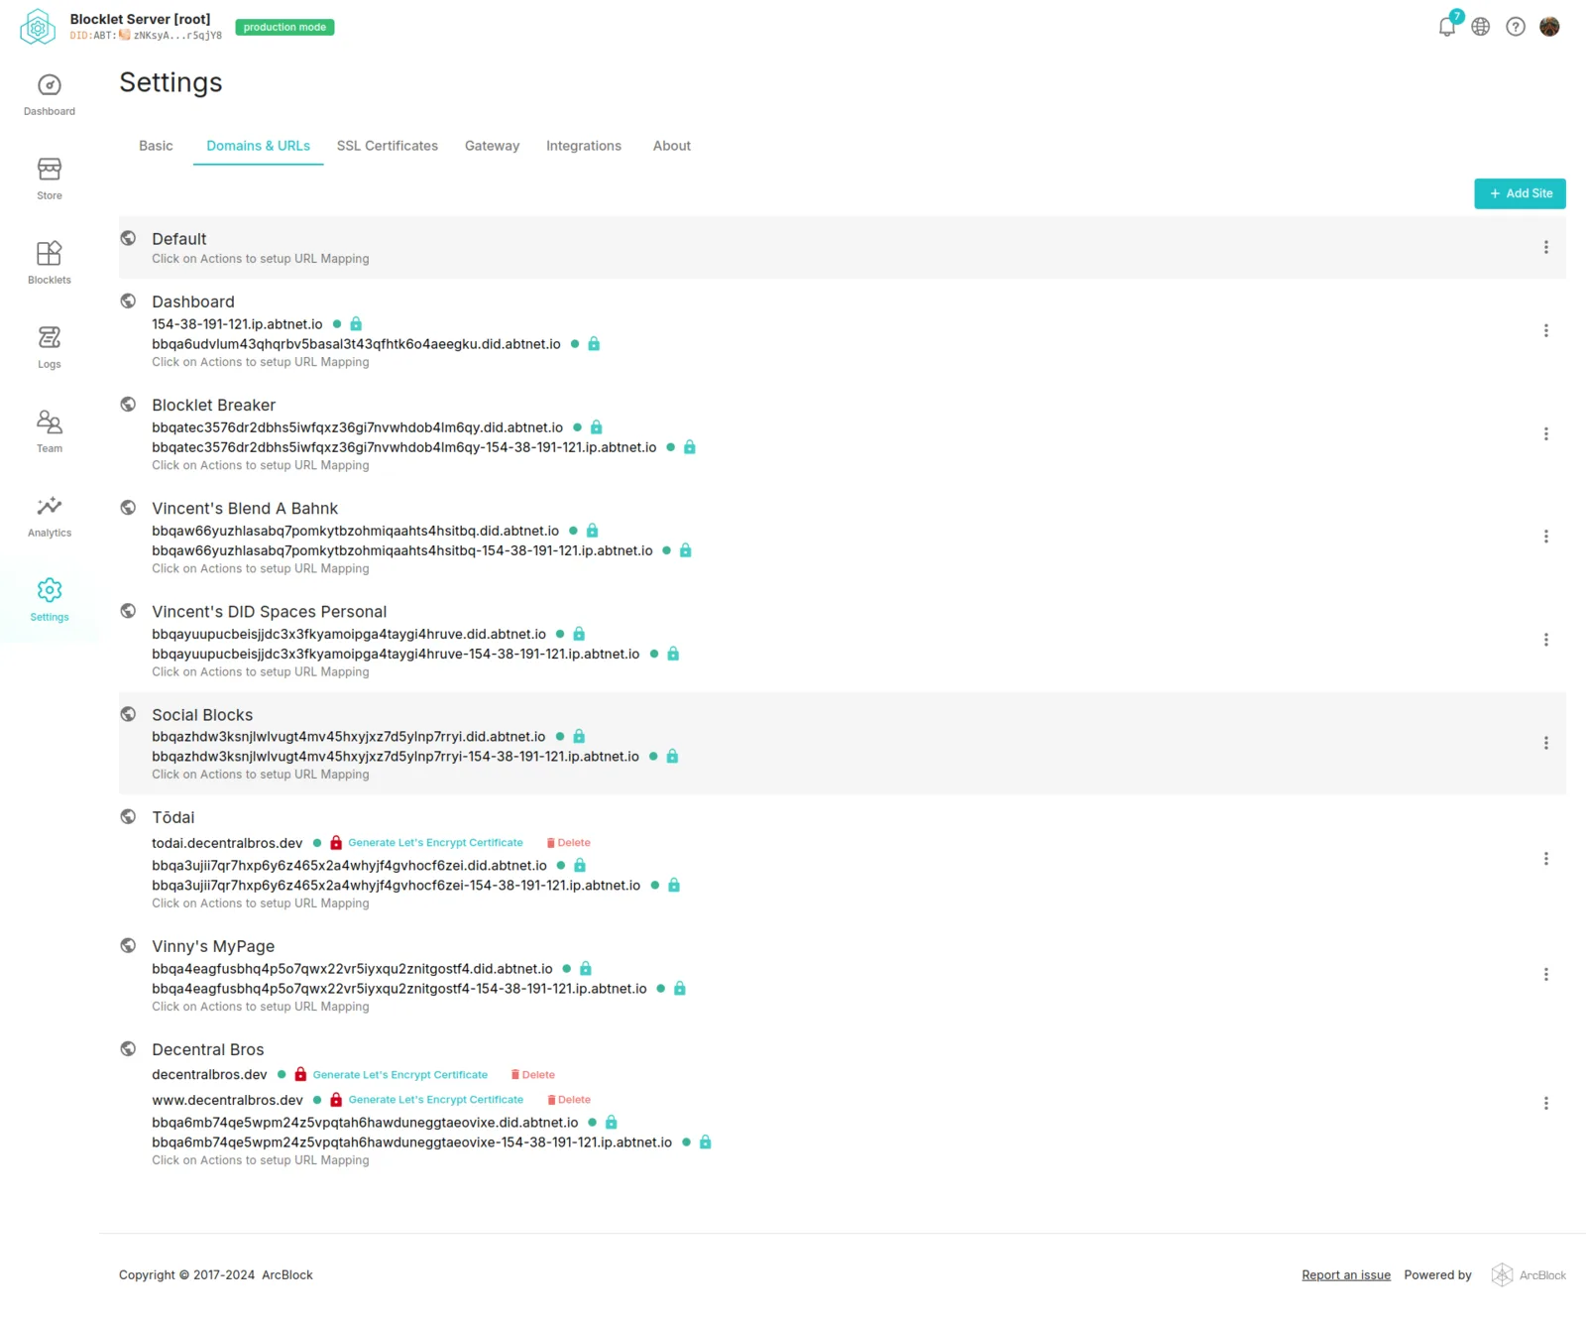Open actions menu for Default site
This screenshot has width=1586, height=1323.
point(1546,248)
